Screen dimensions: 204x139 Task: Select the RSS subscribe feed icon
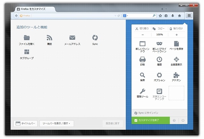tap(49, 38)
